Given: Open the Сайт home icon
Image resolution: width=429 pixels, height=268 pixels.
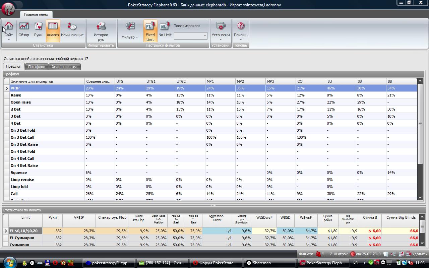Looking at the screenshot, I should [9, 26].
